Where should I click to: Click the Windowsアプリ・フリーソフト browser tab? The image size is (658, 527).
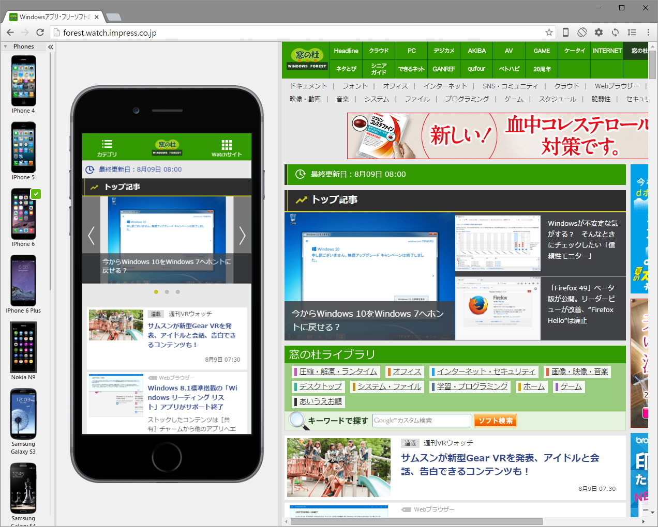[52, 16]
